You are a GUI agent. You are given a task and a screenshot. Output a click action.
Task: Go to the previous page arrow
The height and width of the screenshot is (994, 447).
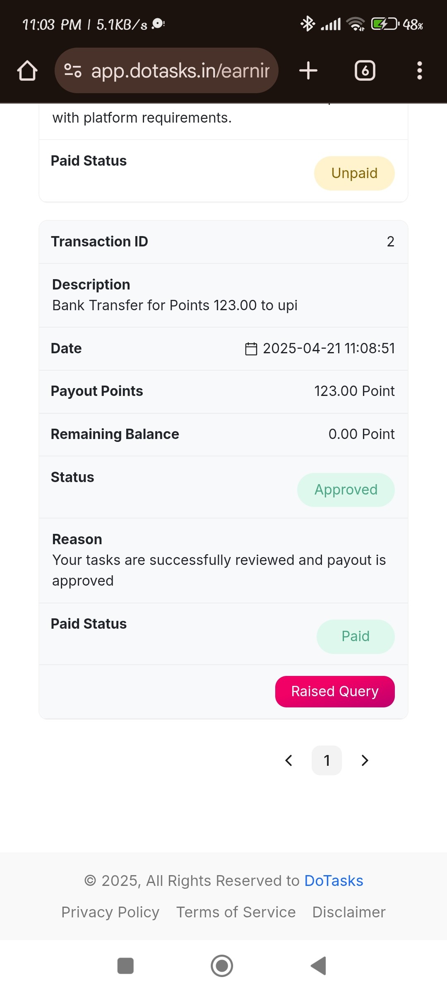(x=289, y=760)
